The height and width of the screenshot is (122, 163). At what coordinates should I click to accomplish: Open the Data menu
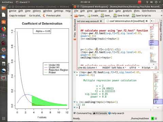118,11
